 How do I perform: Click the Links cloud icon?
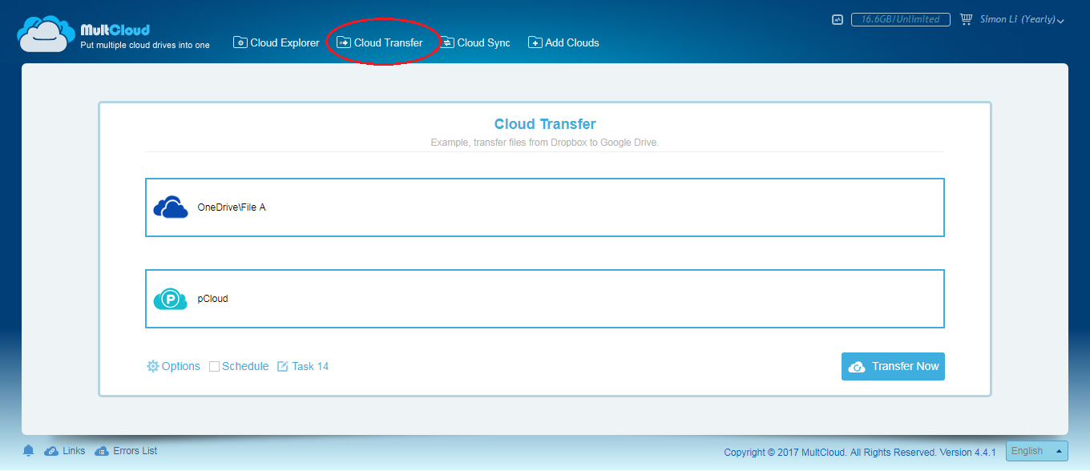pyautogui.click(x=51, y=451)
